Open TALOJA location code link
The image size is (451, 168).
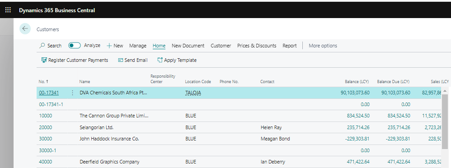193,93
